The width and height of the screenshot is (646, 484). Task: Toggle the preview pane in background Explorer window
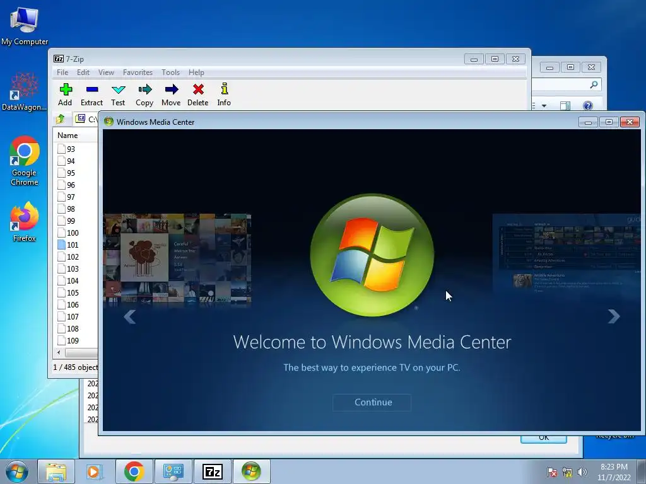565,106
